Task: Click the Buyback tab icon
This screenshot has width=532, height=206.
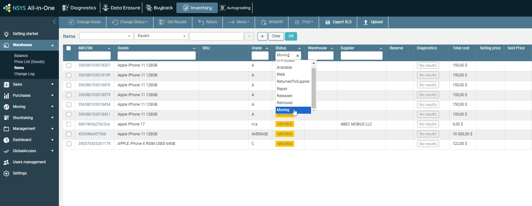Action: [x=149, y=8]
